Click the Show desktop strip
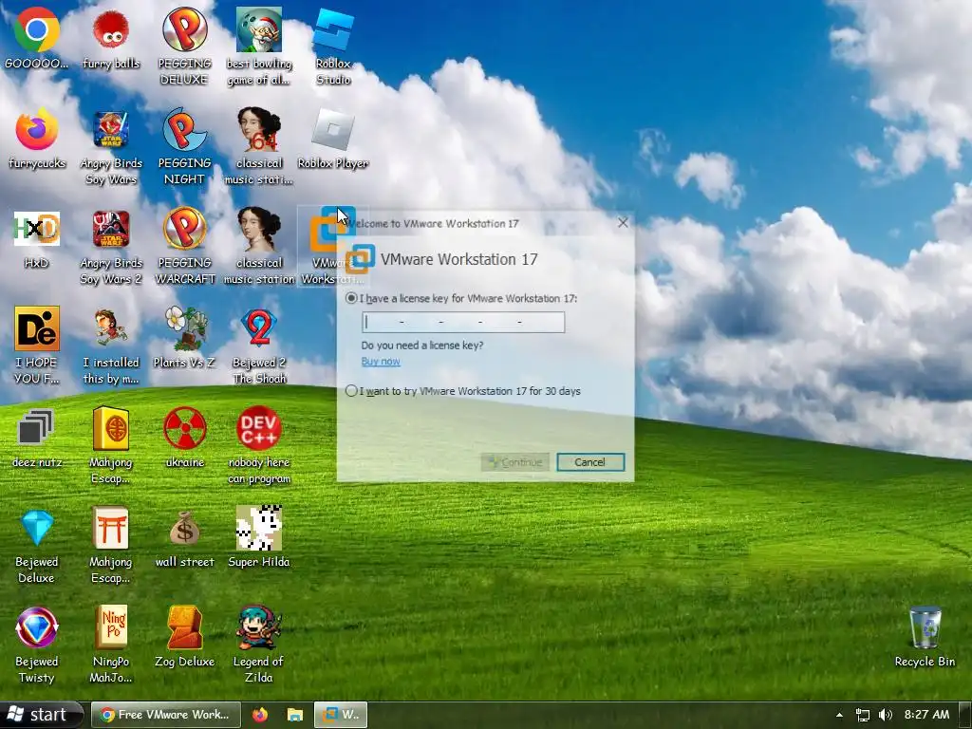 [965, 715]
